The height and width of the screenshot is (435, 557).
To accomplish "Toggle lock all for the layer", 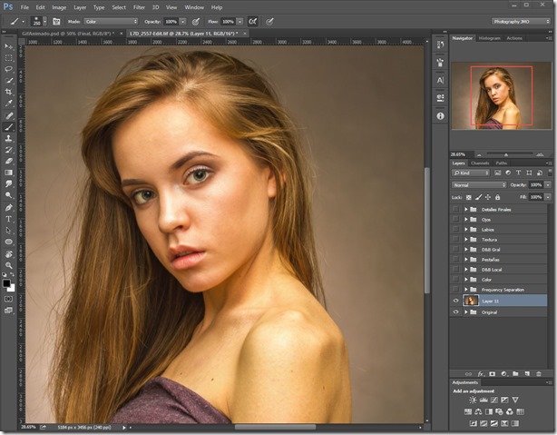I will [x=498, y=197].
